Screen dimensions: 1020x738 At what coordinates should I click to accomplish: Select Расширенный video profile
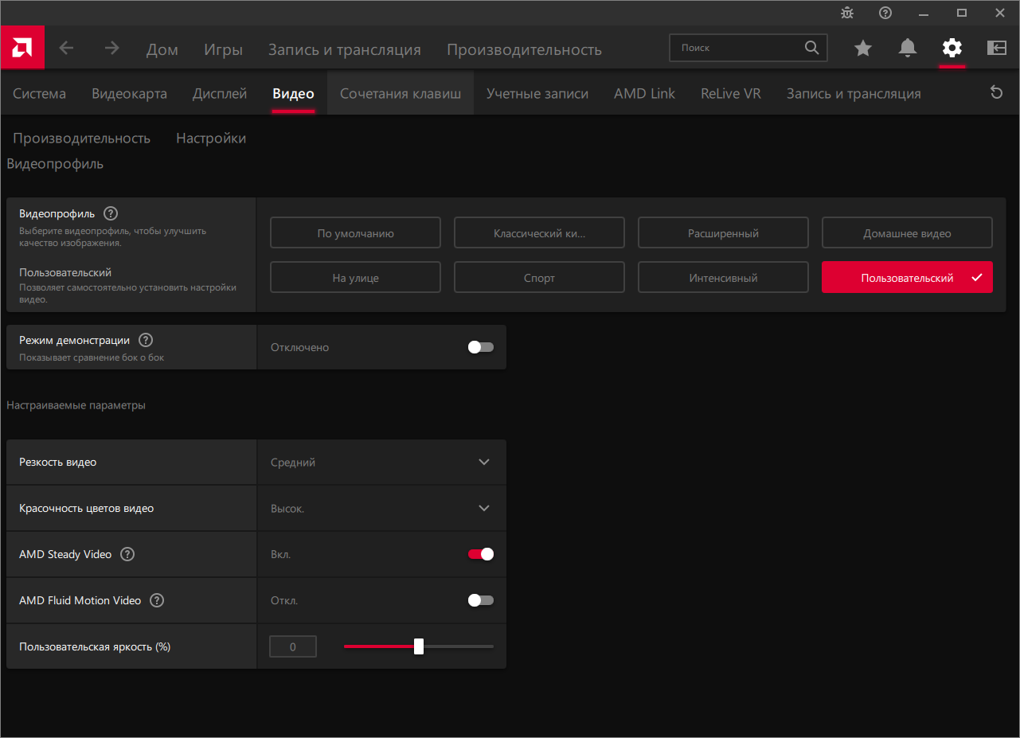pyautogui.click(x=723, y=233)
